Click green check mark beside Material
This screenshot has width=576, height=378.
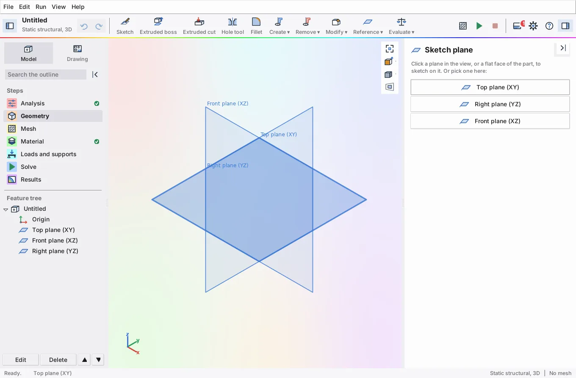(97, 141)
